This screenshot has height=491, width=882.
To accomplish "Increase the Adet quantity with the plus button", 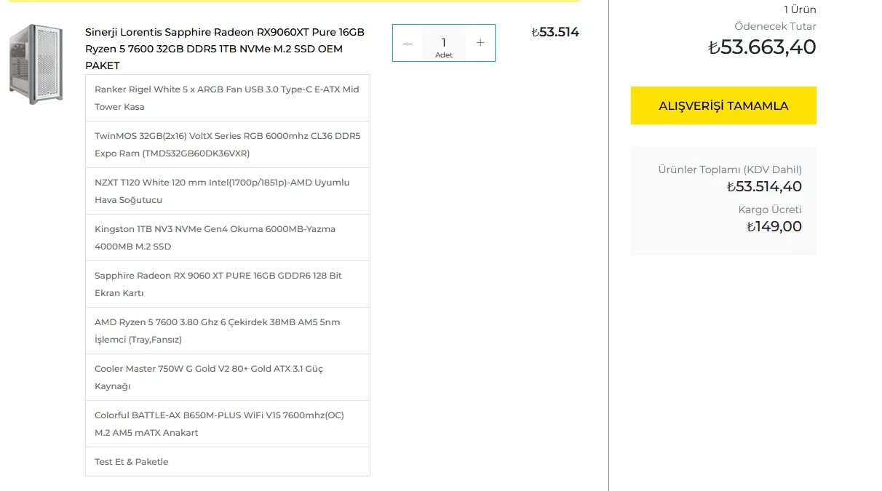I will (480, 43).
